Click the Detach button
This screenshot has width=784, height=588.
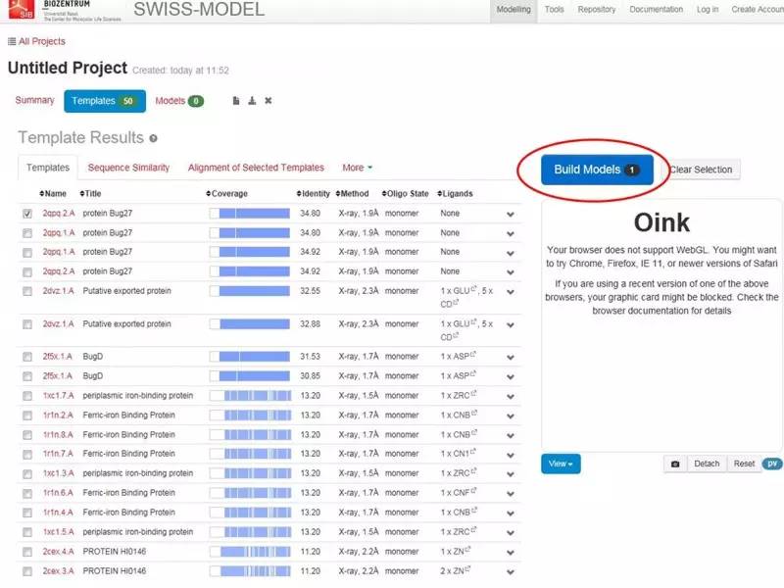pyautogui.click(x=707, y=464)
